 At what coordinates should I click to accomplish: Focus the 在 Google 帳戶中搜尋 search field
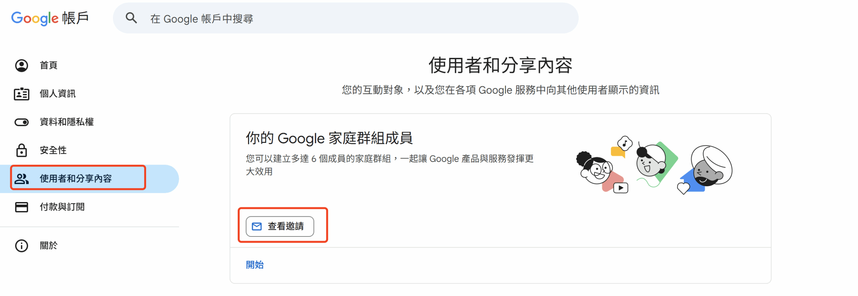[345, 18]
